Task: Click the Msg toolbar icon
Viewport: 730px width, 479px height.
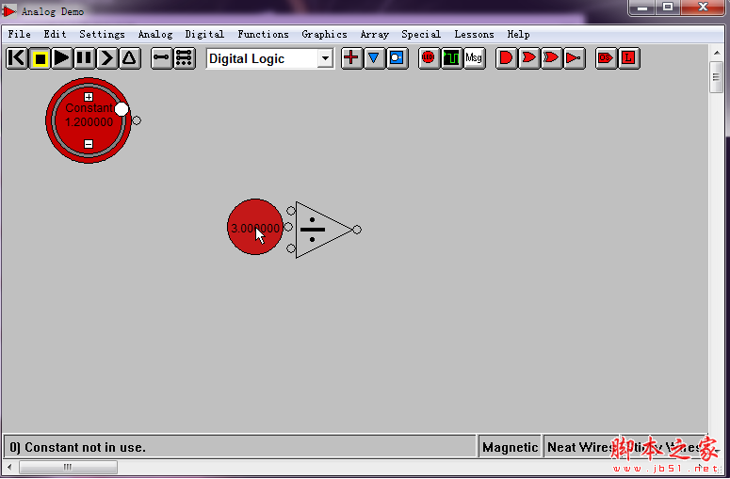Action: [474, 58]
